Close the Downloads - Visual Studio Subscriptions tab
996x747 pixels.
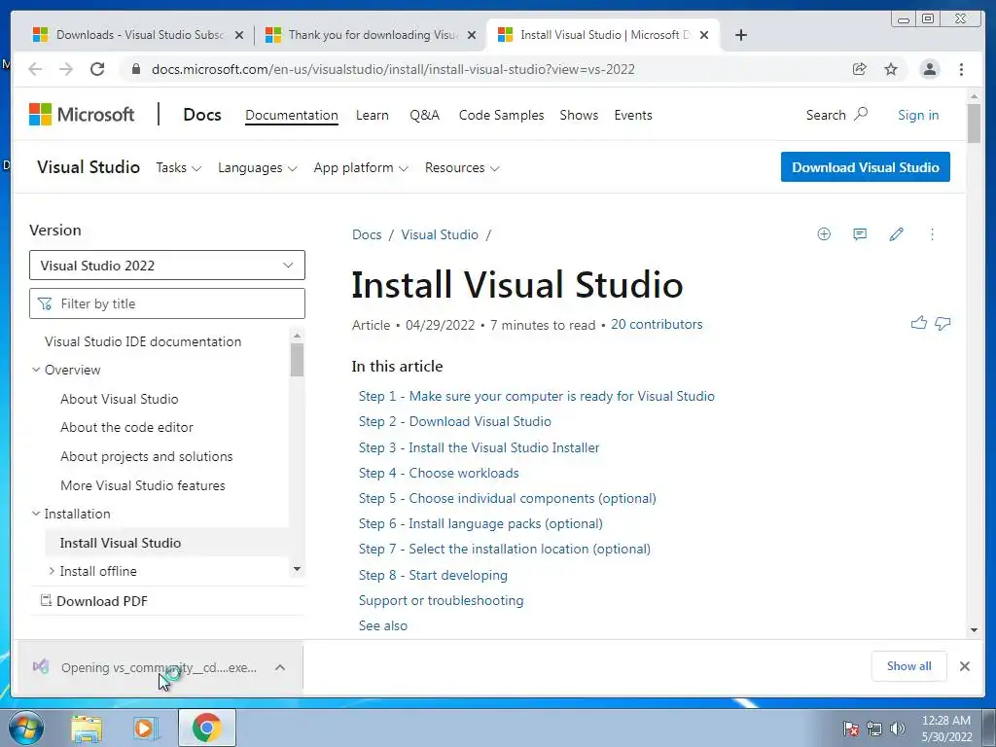pos(239,35)
